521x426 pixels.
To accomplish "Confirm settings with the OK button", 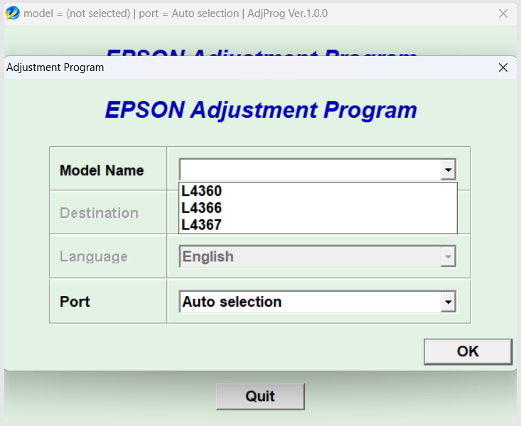I will [x=468, y=351].
